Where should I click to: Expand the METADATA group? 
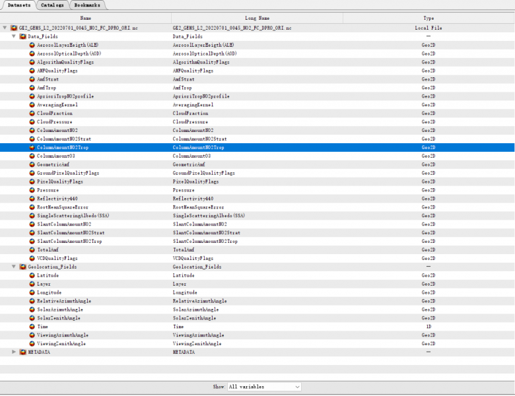click(14, 352)
